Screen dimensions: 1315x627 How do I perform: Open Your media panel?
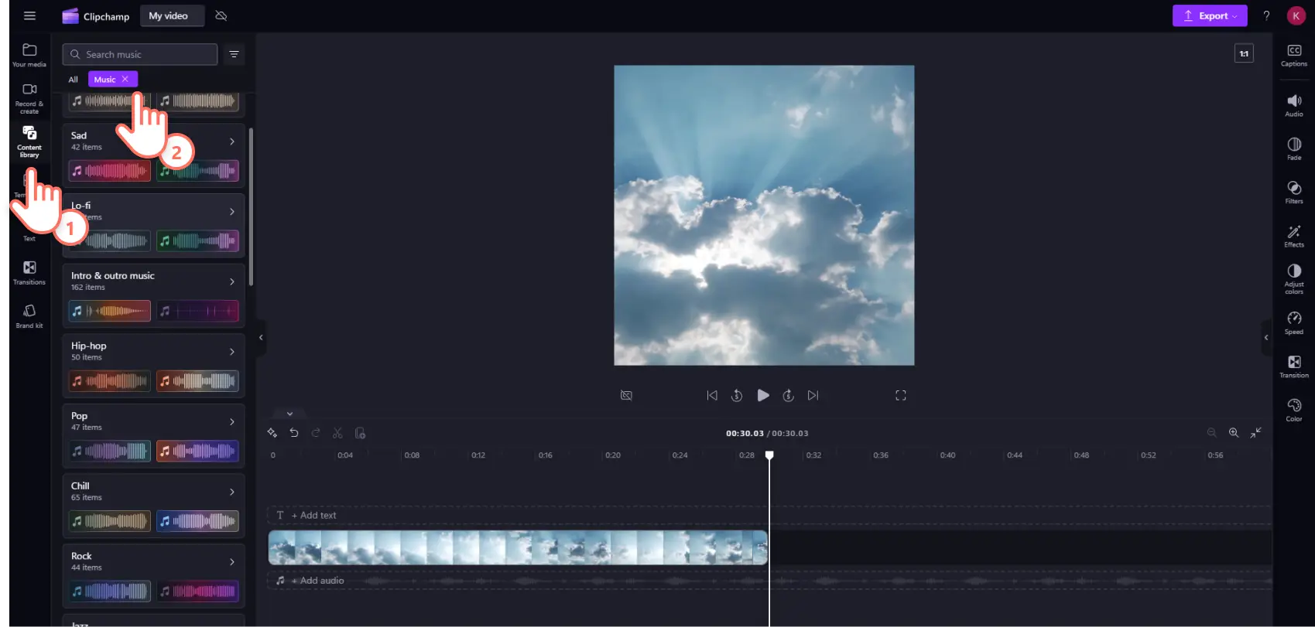[29, 55]
